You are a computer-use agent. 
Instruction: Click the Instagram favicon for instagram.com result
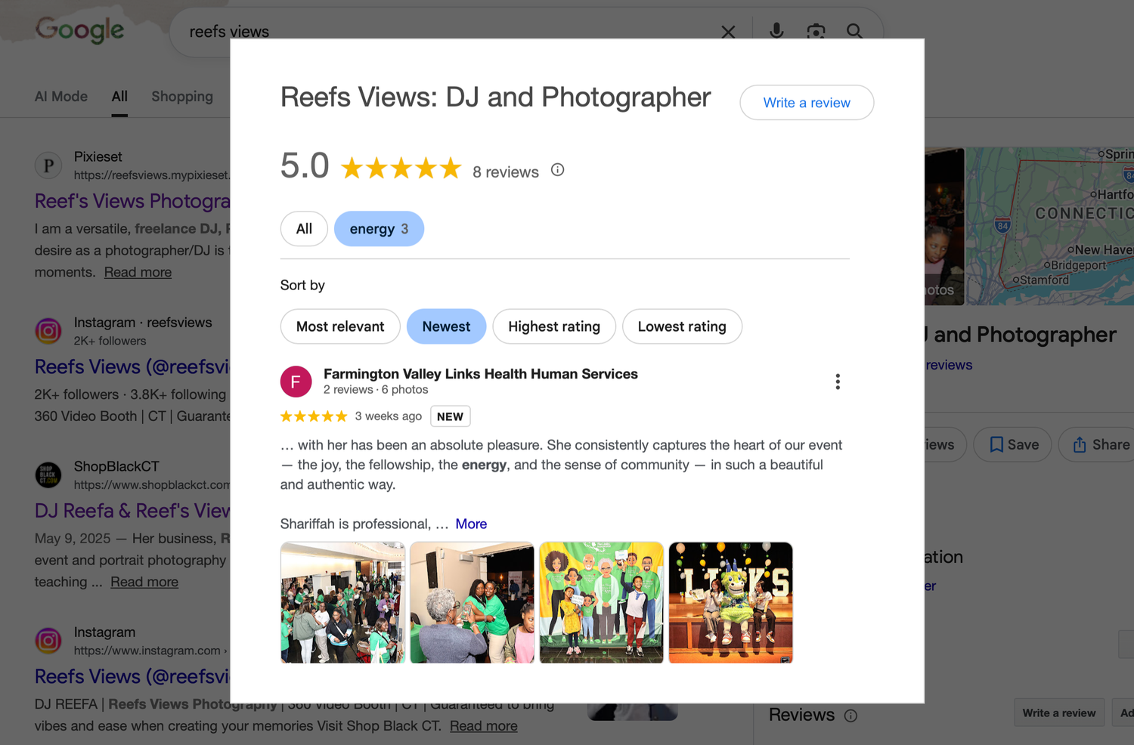pyautogui.click(x=48, y=641)
